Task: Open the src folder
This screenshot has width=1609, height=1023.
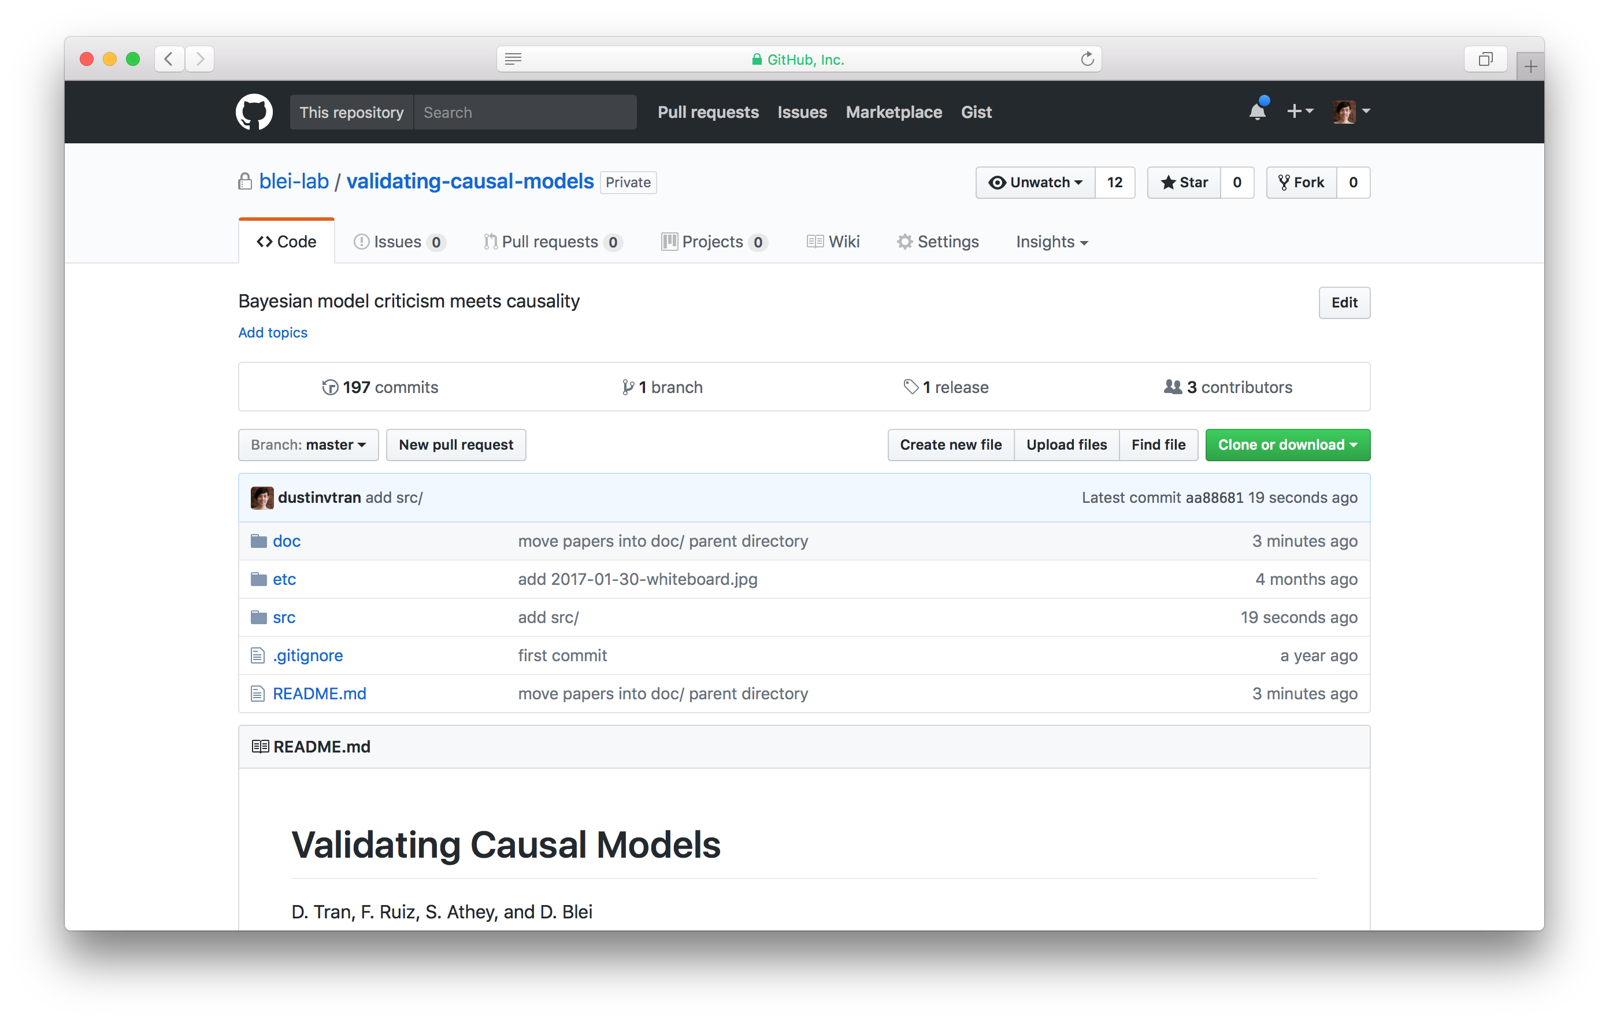Action: (283, 617)
